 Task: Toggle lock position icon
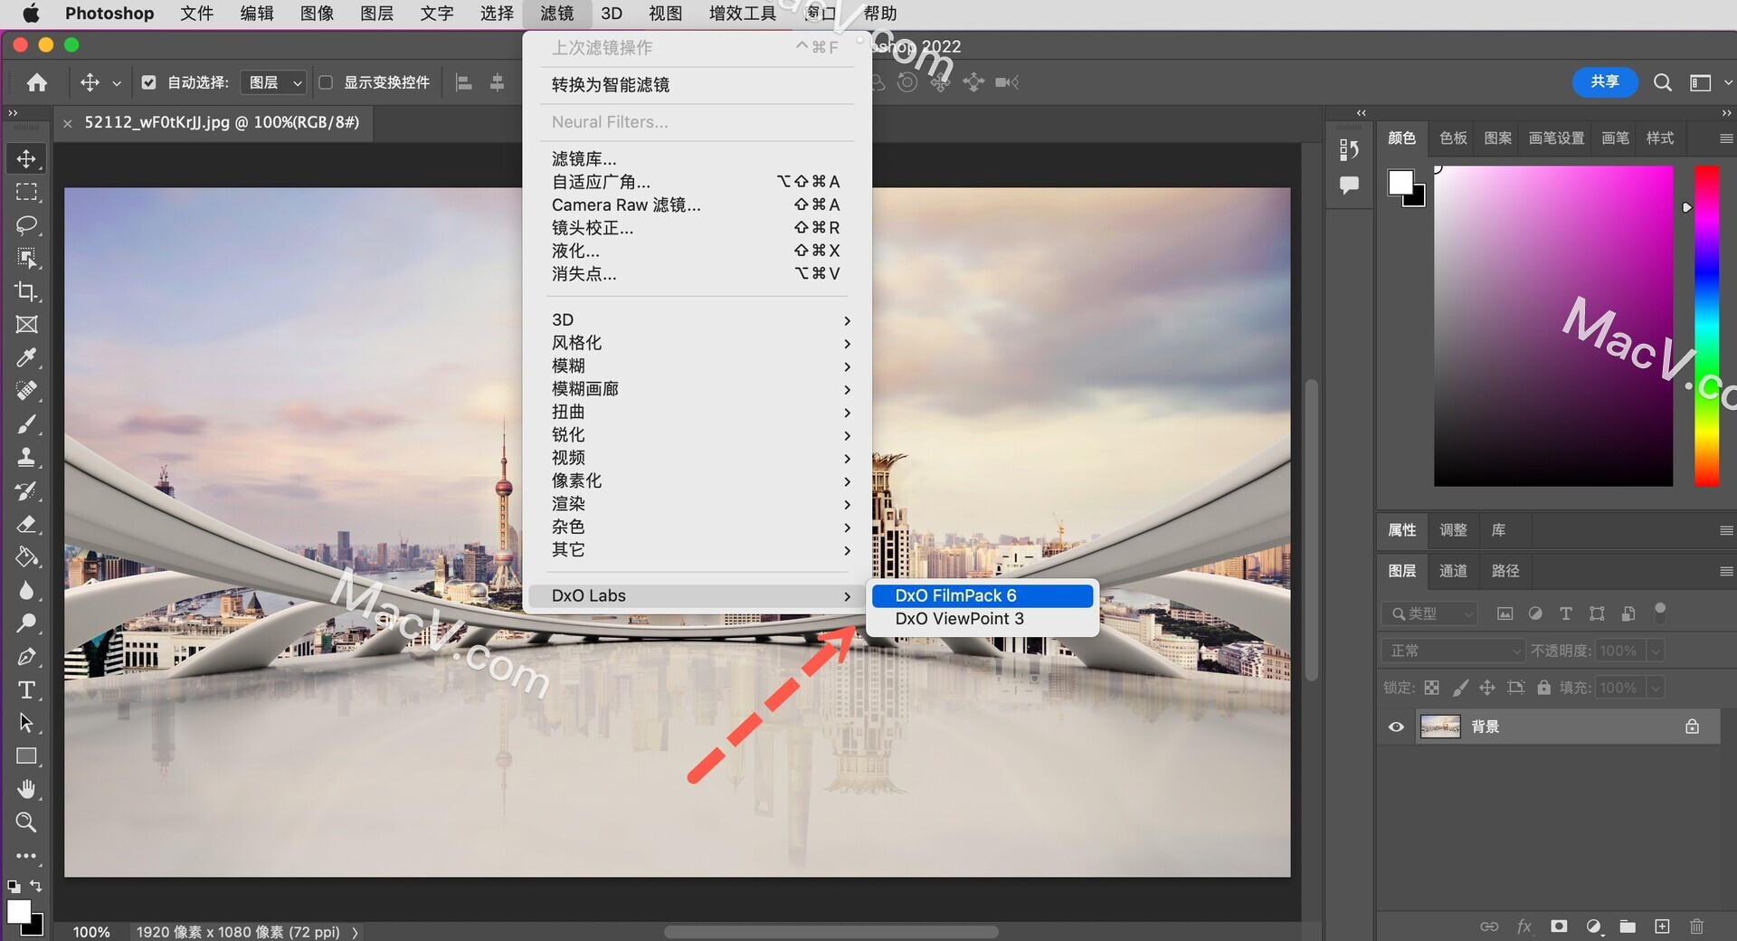point(1487,688)
